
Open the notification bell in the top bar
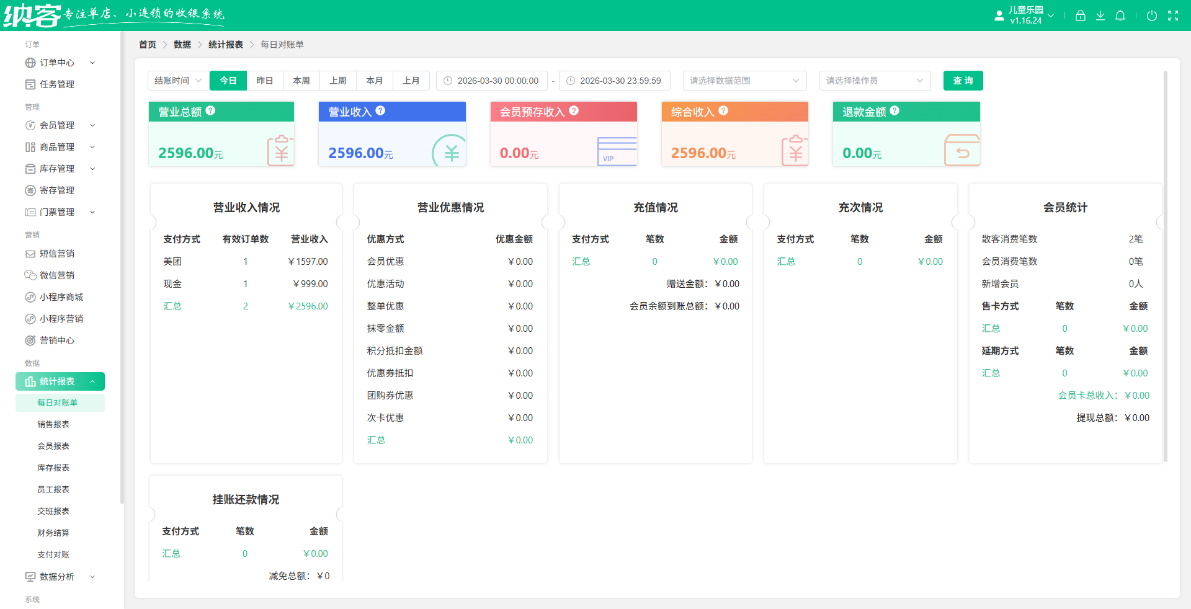(x=1120, y=16)
